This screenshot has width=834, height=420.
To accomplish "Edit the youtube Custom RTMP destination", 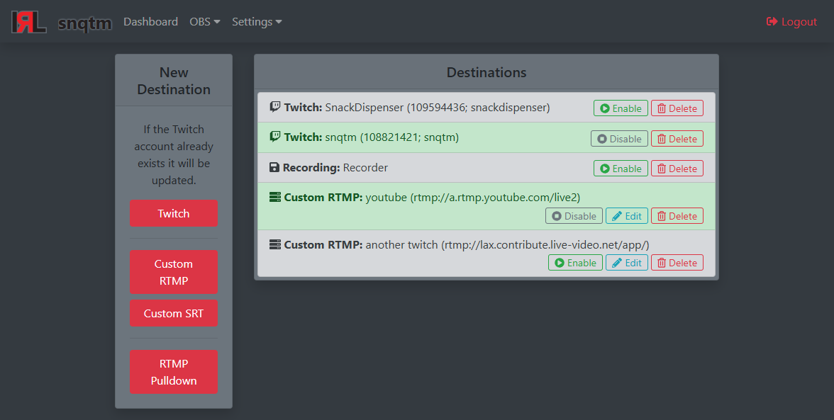I will (x=627, y=216).
